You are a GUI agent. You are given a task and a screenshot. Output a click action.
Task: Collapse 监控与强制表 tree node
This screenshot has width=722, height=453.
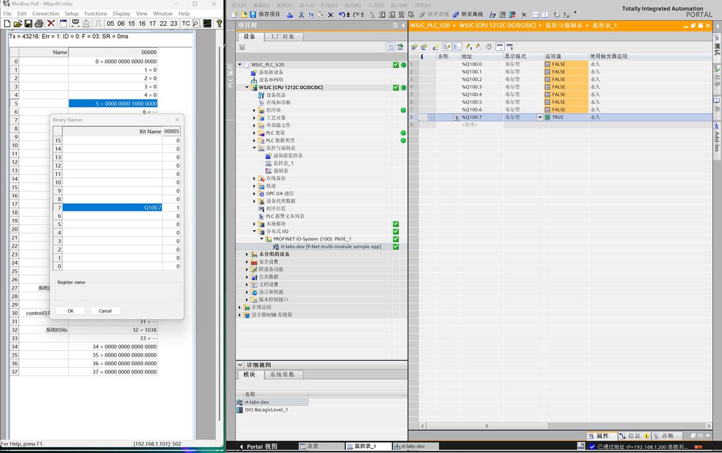tap(255, 148)
